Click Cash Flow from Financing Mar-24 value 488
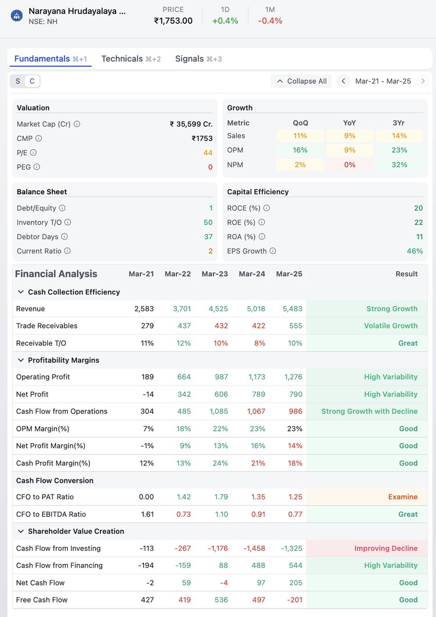 (258, 566)
